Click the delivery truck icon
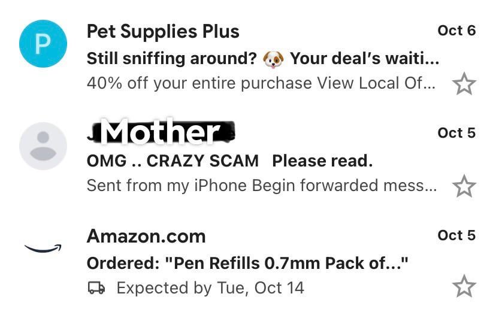496x324 pixels. [96, 288]
